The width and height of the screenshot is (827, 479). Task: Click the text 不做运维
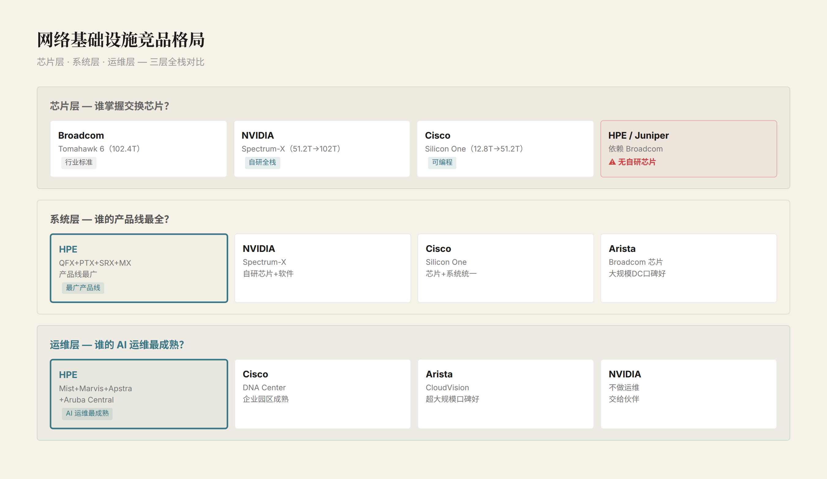point(624,387)
